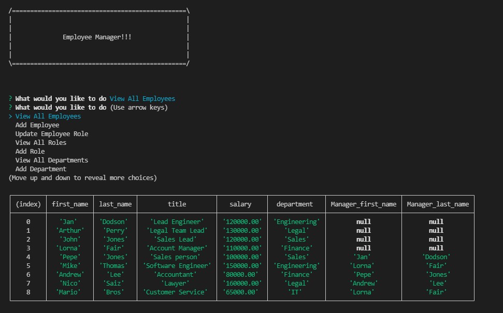Click first name cell 'Mario'
The height and width of the screenshot is (313, 503).
point(68,292)
